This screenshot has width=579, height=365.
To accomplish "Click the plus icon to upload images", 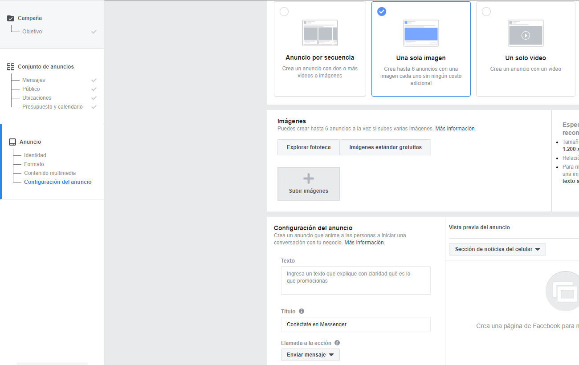I will tap(308, 179).
